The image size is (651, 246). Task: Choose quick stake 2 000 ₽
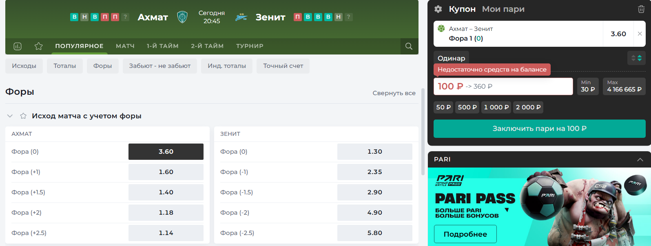point(528,107)
